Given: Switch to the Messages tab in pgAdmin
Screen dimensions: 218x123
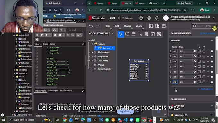Looking at the screenshot, I should [53, 91].
